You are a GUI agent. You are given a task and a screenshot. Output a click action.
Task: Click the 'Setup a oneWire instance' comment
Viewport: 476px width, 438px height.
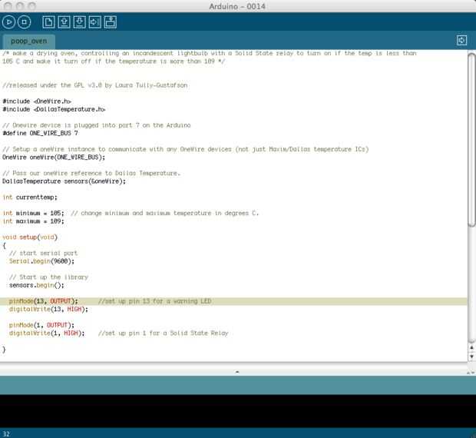(x=186, y=149)
